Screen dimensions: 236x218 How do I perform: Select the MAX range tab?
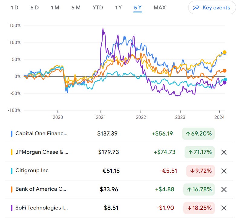pyautogui.click(x=160, y=8)
